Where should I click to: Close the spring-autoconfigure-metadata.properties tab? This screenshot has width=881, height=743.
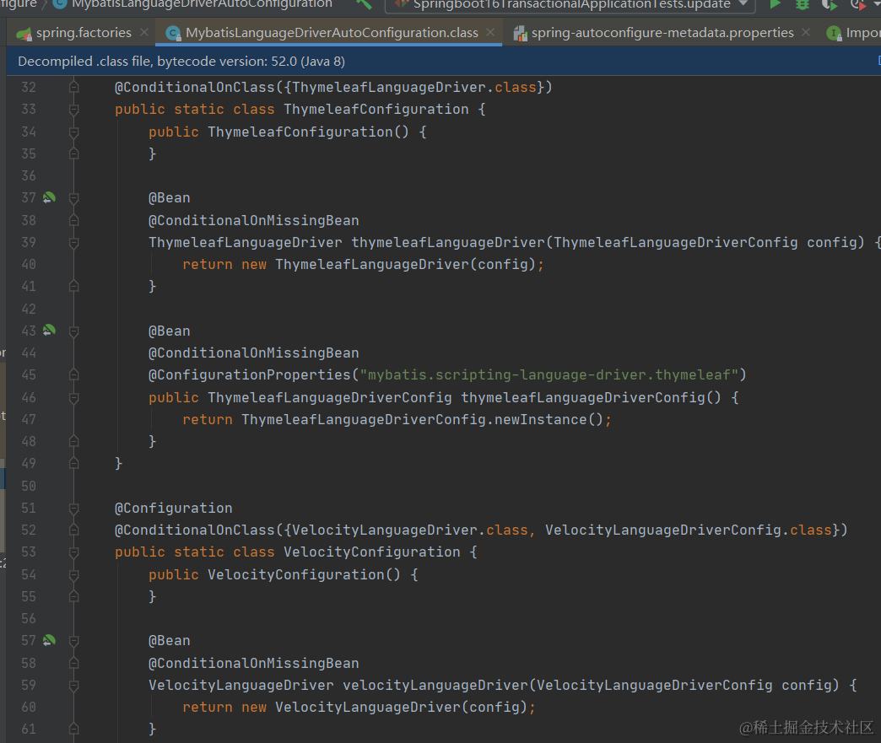[806, 33]
